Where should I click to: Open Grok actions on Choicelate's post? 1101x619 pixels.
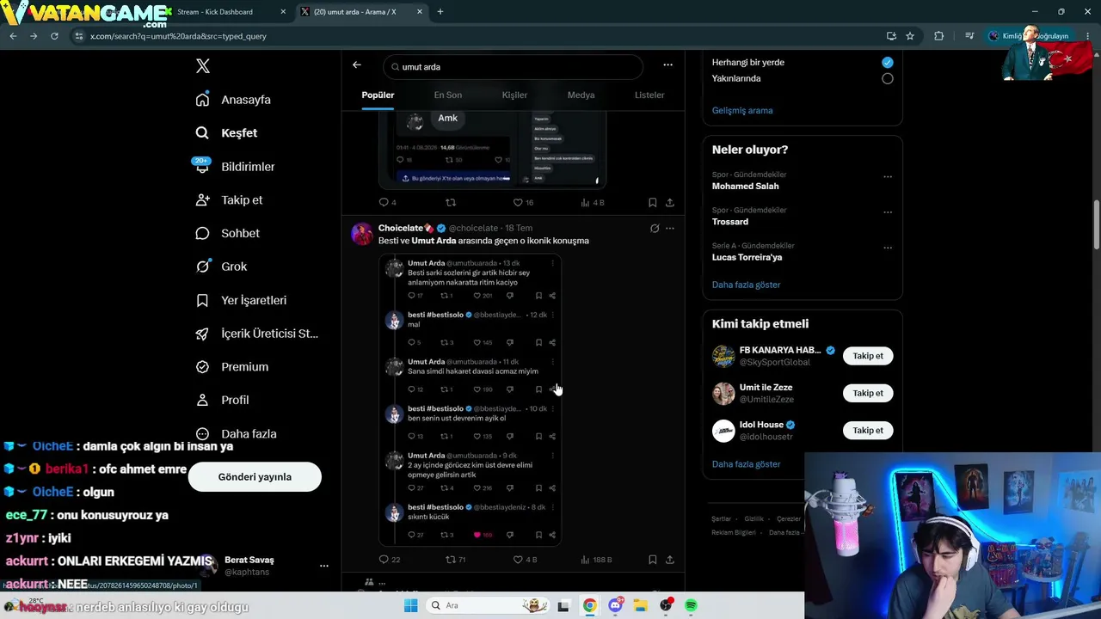point(655,229)
